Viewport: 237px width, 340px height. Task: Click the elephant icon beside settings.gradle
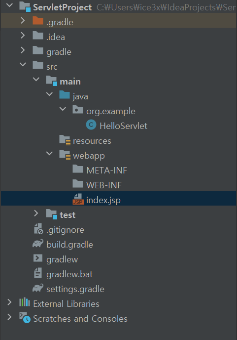[38, 288]
